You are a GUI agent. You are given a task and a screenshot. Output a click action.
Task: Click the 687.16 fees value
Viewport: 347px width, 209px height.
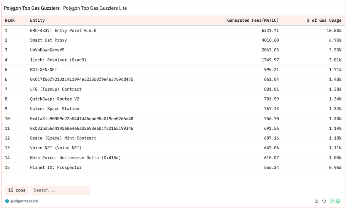271,138
